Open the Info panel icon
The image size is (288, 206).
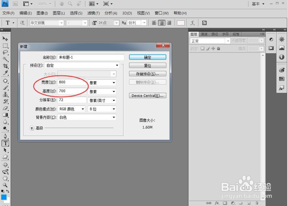tap(282, 57)
